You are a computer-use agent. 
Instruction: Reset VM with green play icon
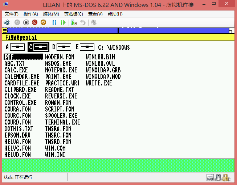point(63,22)
